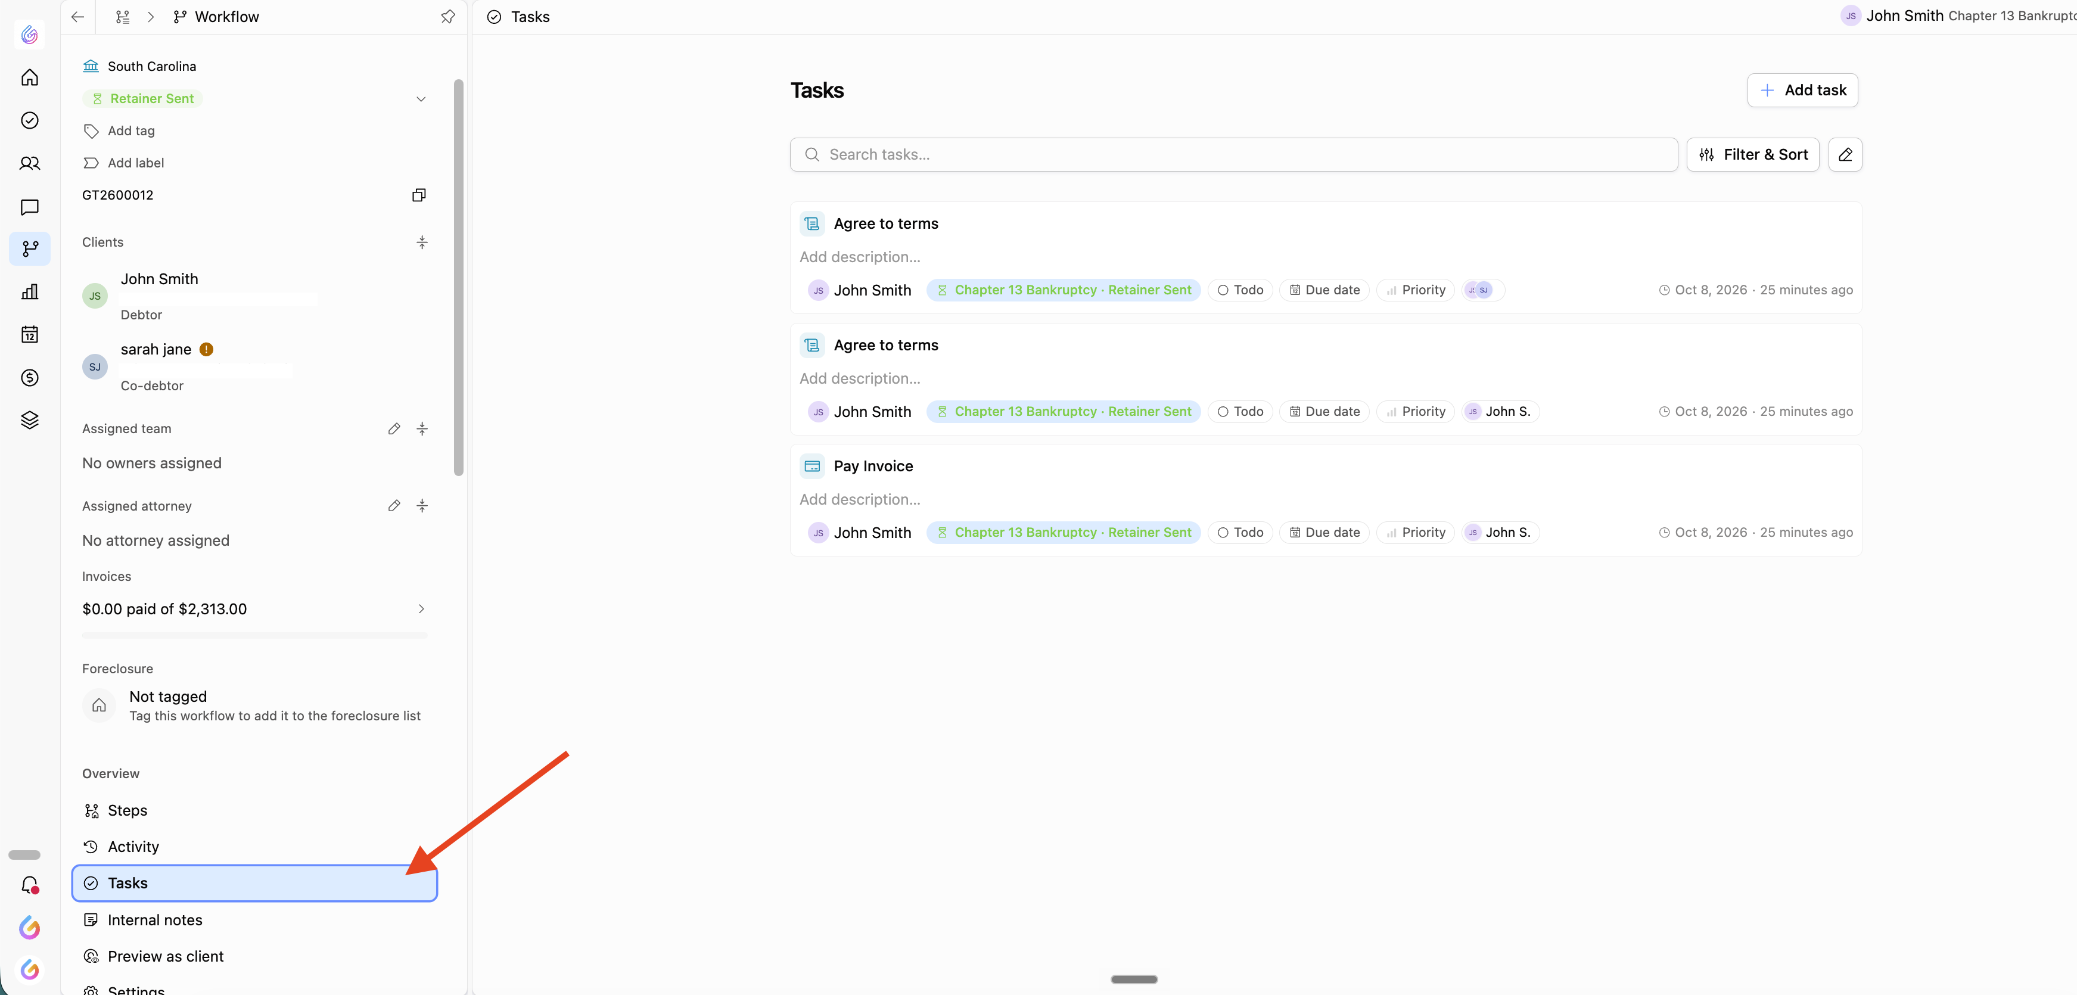
Task: Select the workflow branch icon in sidebar
Action: click(30, 249)
